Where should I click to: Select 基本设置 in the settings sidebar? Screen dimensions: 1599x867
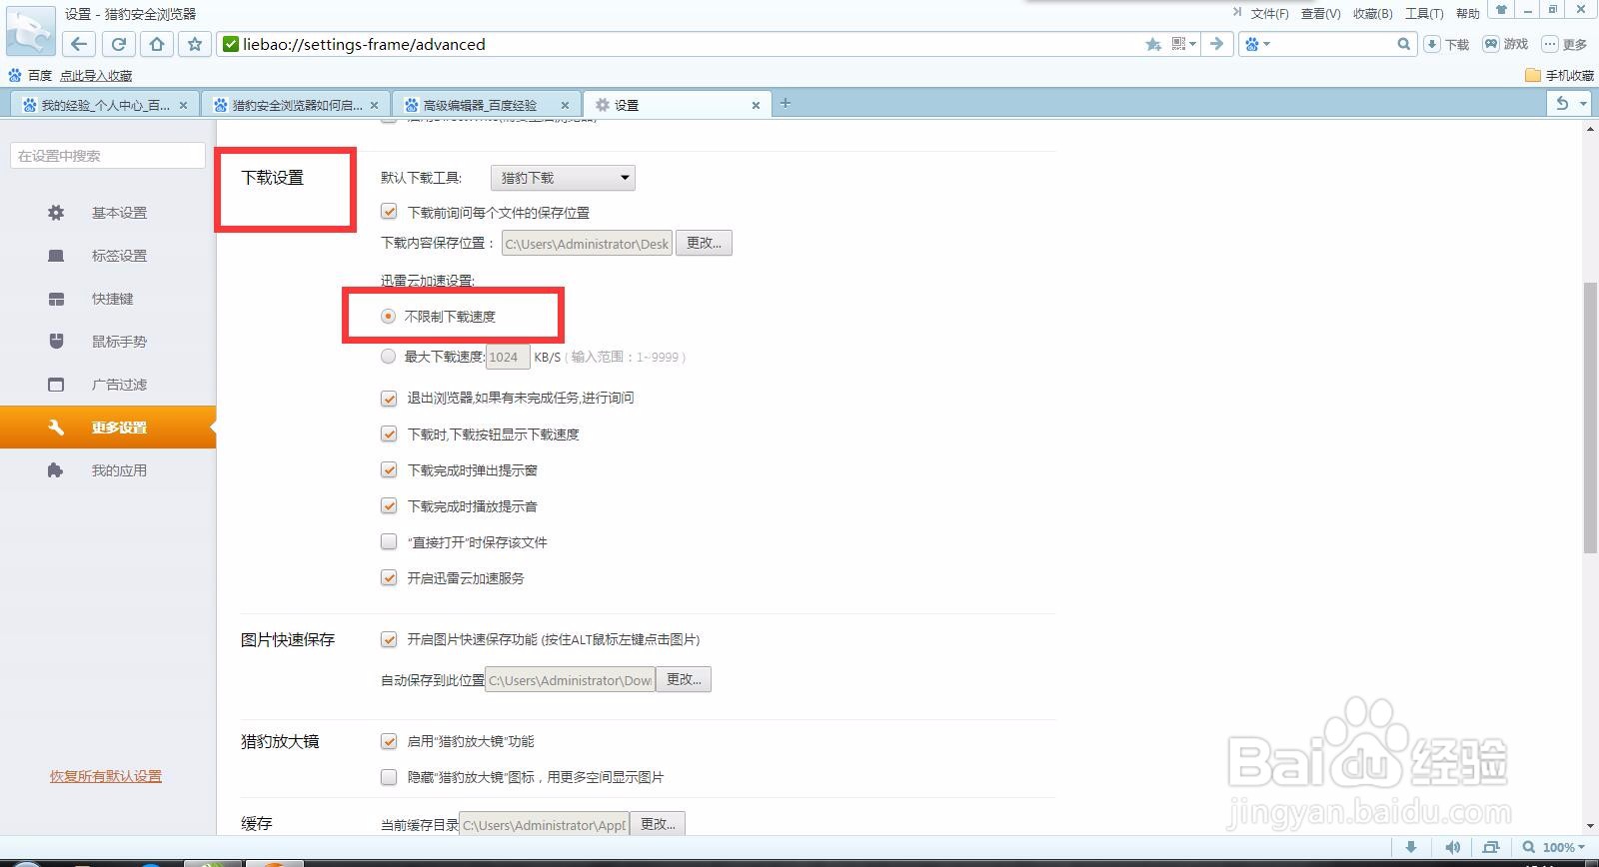[108, 213]
